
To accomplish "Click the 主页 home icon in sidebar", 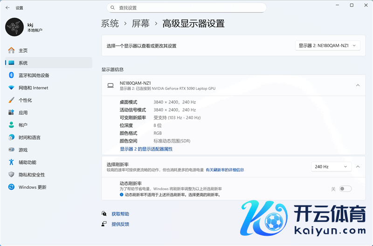I will click(11, 50).
